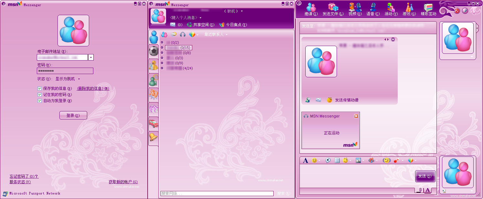Click the background picture icon in chat
This screenshot has height=199, width=483.
point(358,160)
